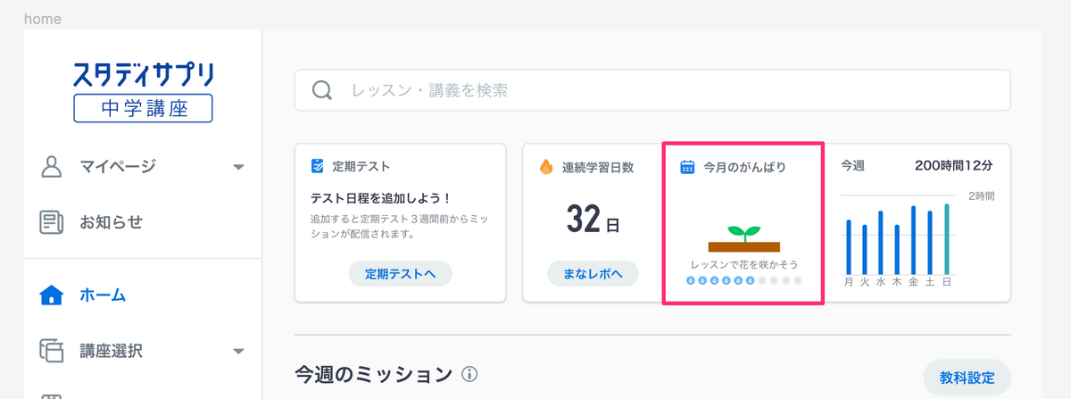Open 教科設定 subject settings button

[x=967, y=378]
